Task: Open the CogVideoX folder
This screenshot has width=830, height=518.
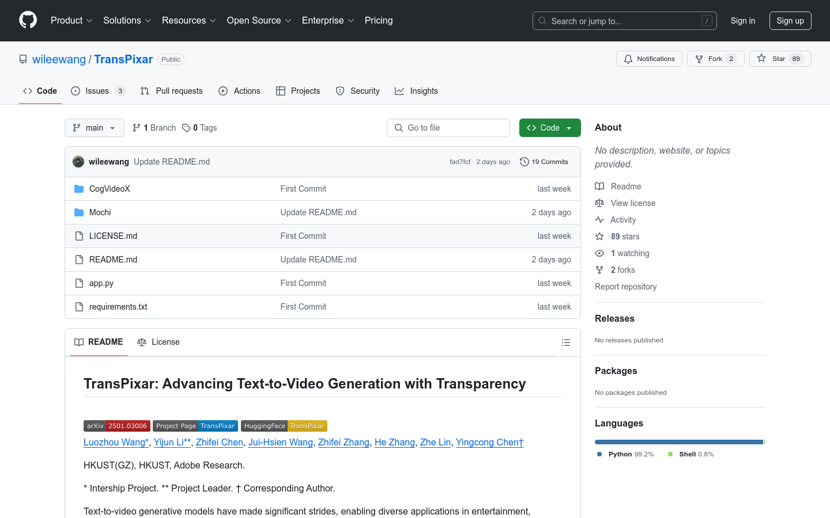Action: (x=110, y=189)
